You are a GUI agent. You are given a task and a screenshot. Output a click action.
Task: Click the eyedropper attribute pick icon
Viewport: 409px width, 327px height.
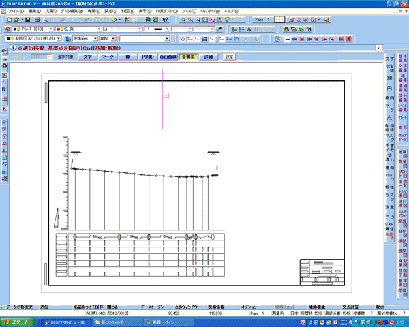coord(219,29)
